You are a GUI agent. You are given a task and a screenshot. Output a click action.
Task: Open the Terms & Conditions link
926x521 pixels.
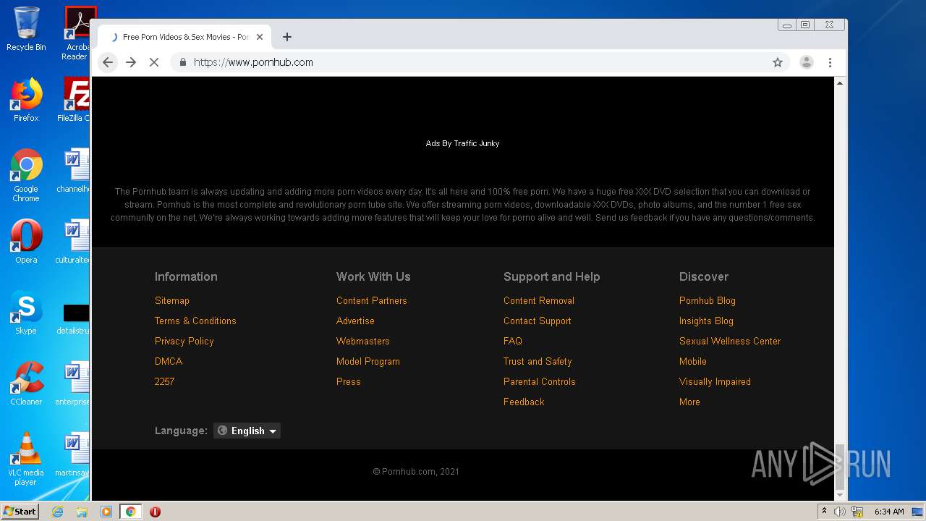click(x=195, y=321)
